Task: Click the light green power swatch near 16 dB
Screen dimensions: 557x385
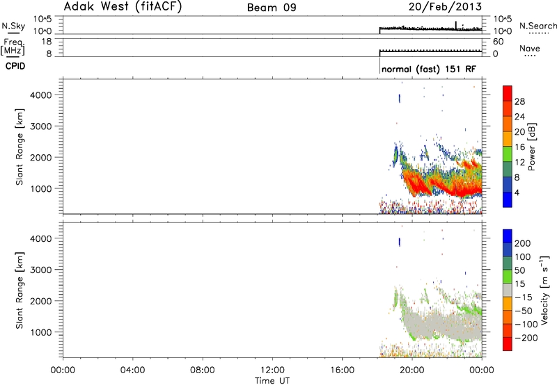Action: point(508,154)
